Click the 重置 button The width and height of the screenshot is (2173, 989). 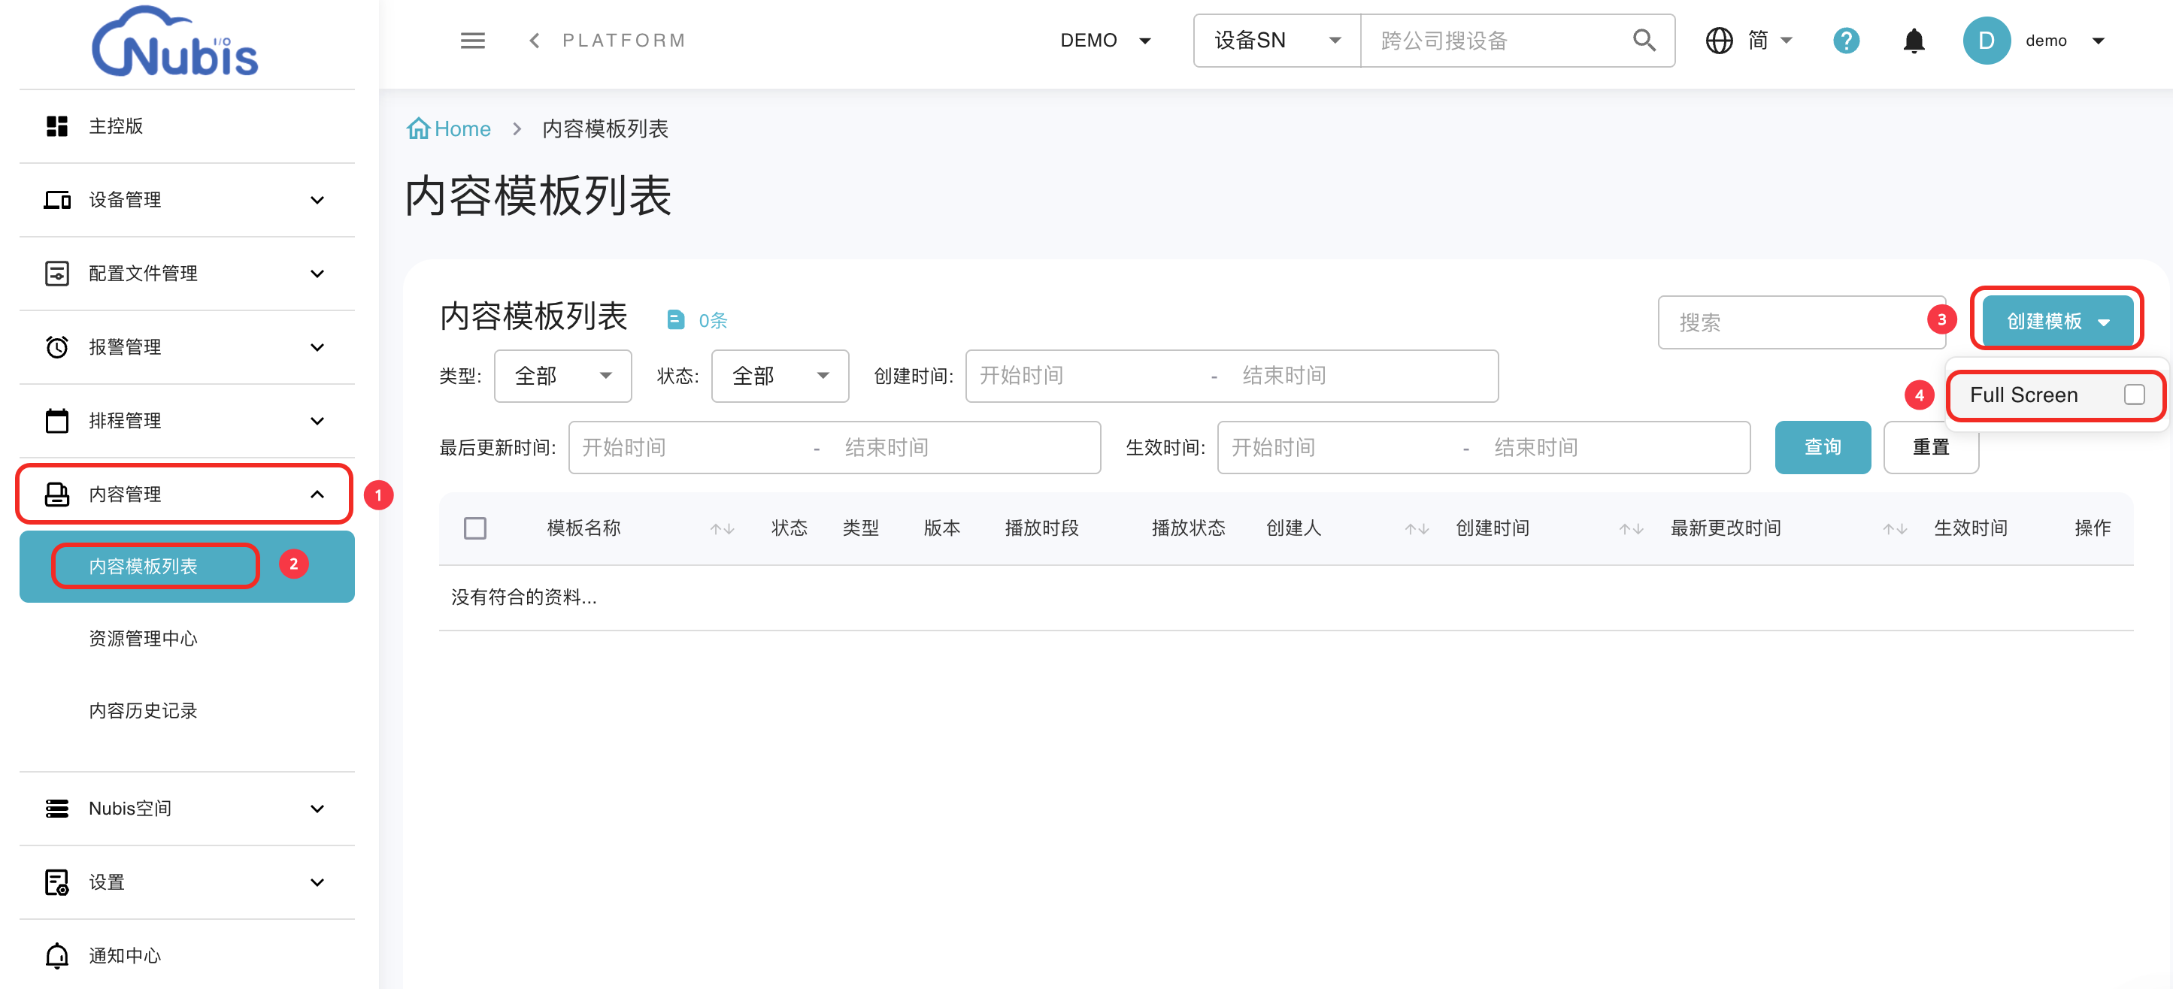point(1930,448)
